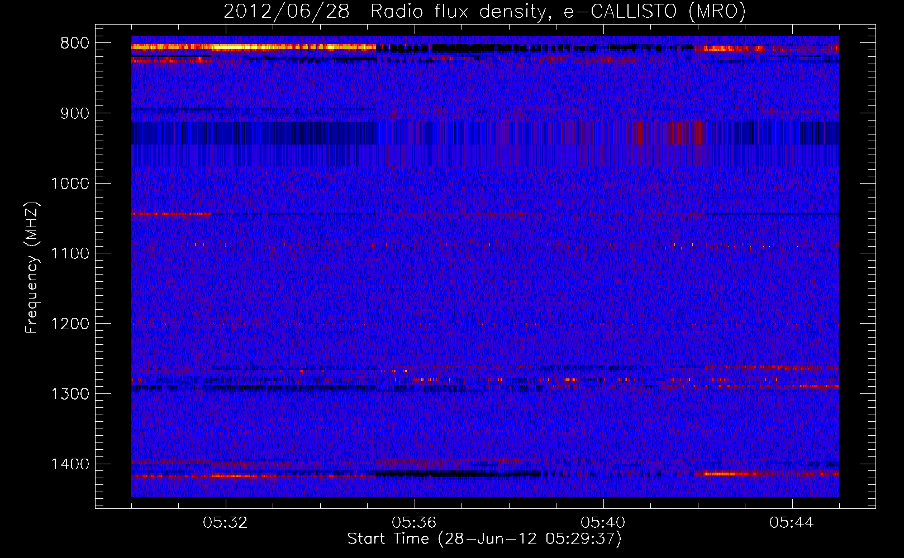This screenshot has width=904, height=558.
Task: Click the plot title '2012/06/28 Radio flux density, e-CALLISTO (MRO)'
Action: coord(484,12)
